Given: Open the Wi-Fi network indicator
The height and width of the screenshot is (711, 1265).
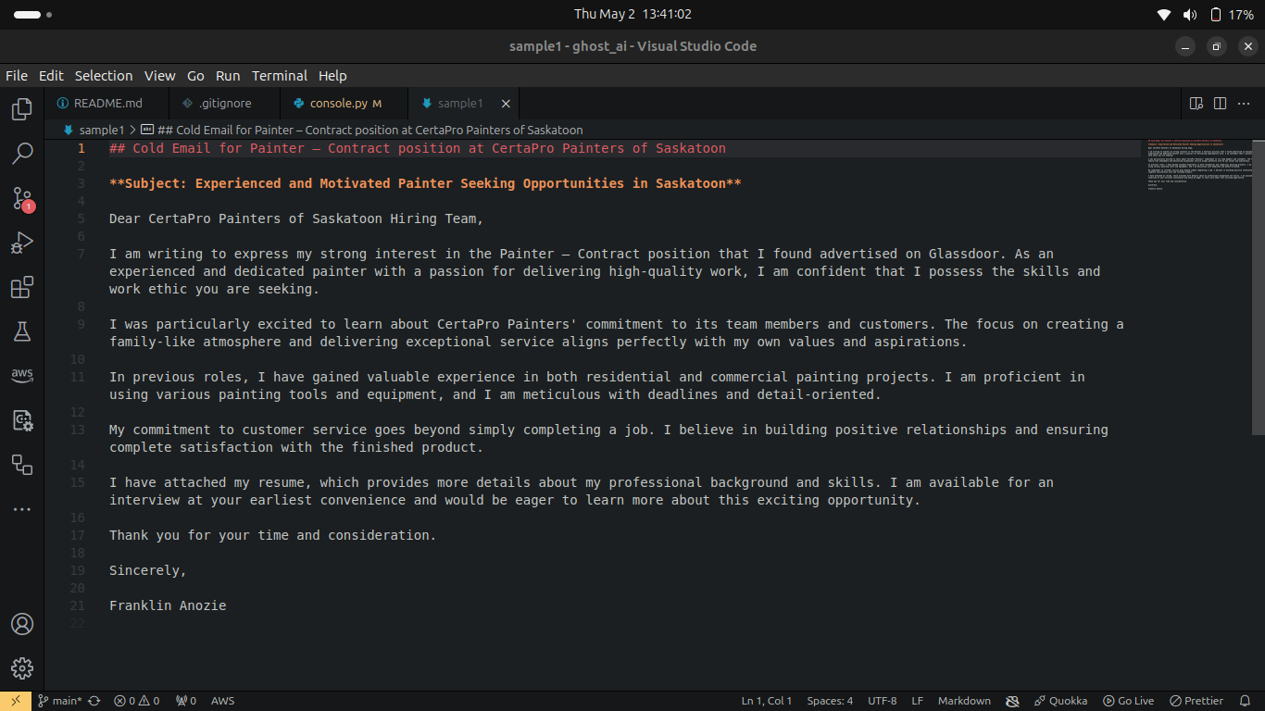Looking at the screenshot, I should click(1164, 14).
